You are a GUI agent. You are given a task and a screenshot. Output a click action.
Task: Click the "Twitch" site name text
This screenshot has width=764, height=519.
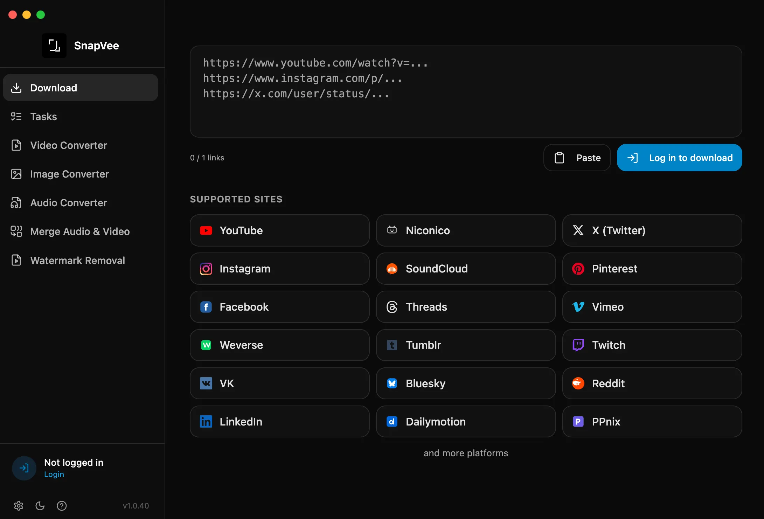pyautogui.click(x=609, y=345)
